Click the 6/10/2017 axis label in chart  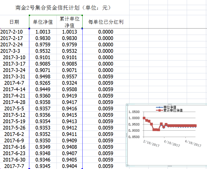[193, 143]
